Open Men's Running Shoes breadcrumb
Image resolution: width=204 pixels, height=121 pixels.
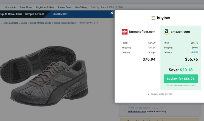click(65, 23)
